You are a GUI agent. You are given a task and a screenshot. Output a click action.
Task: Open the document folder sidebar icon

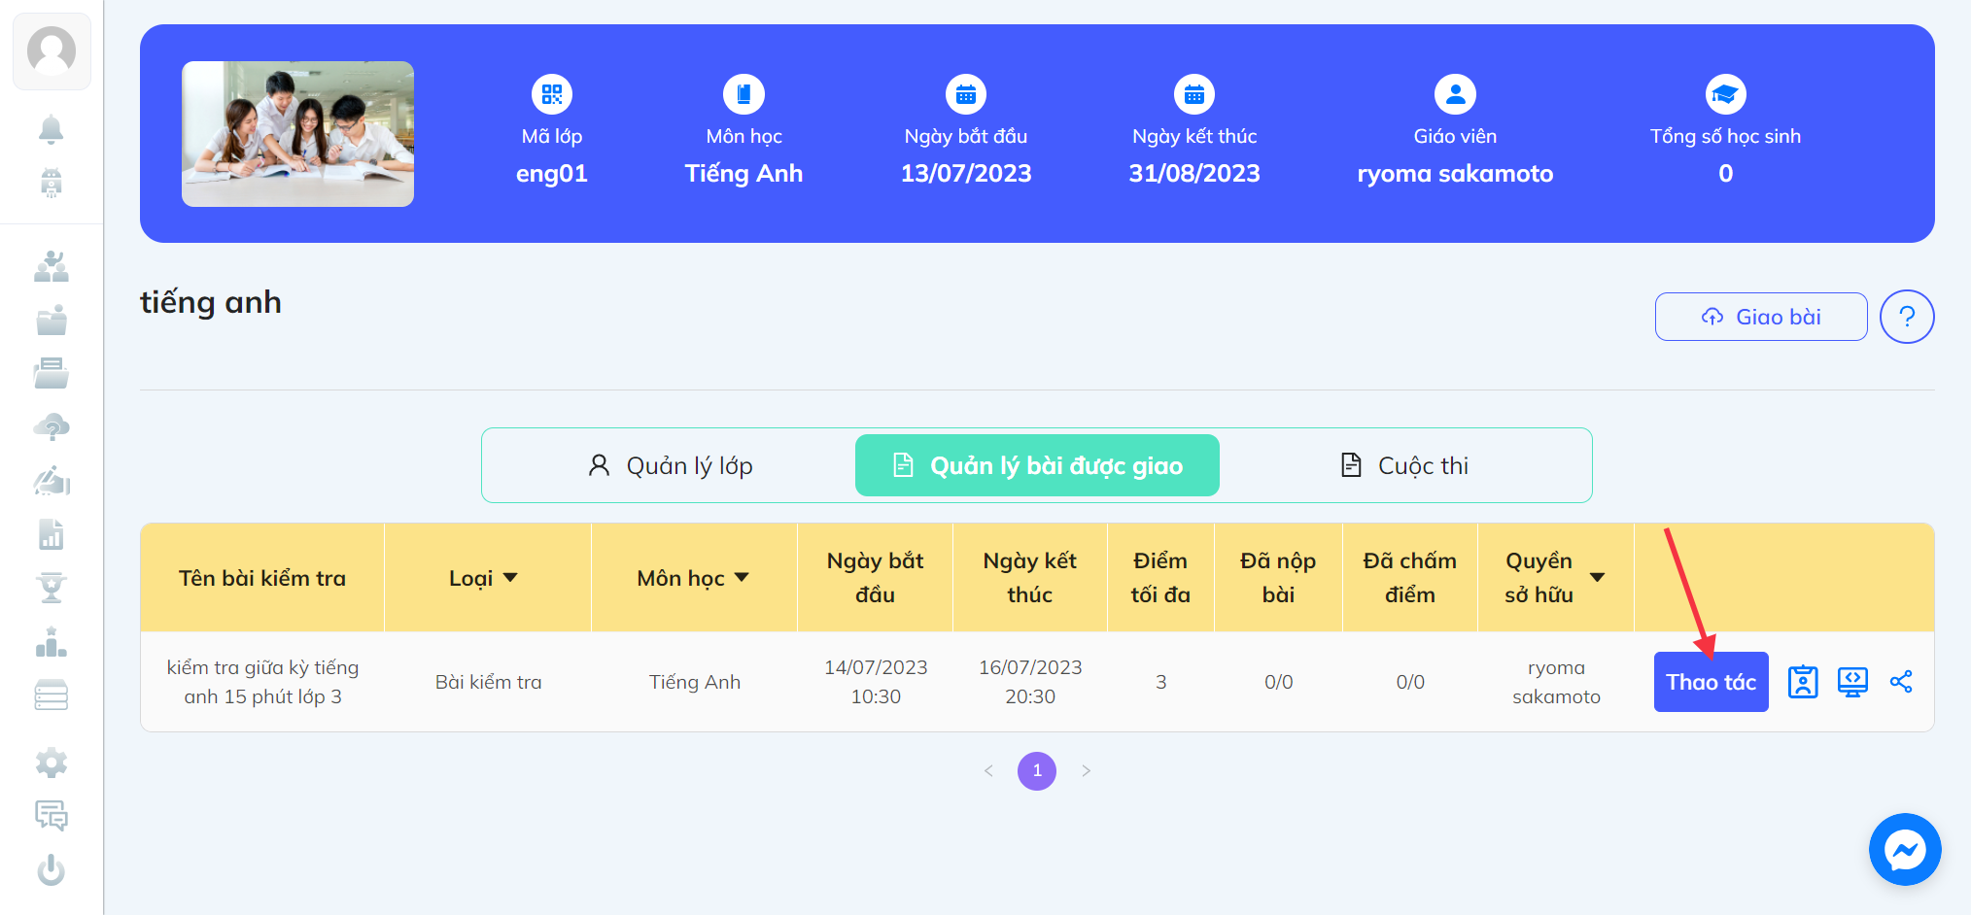click(51, 373)
